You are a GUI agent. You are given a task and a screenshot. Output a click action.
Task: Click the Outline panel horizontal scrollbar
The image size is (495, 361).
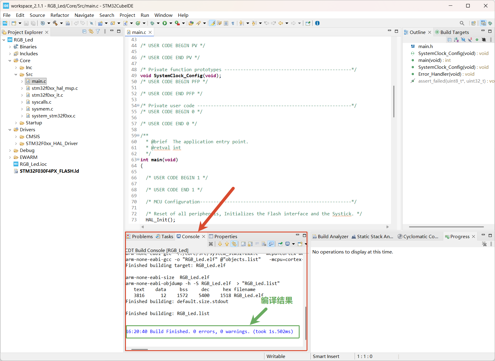[x=446, y=227]
